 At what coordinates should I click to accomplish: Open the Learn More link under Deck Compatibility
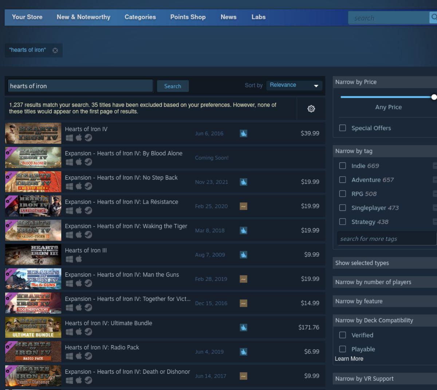tap(349, 358)
